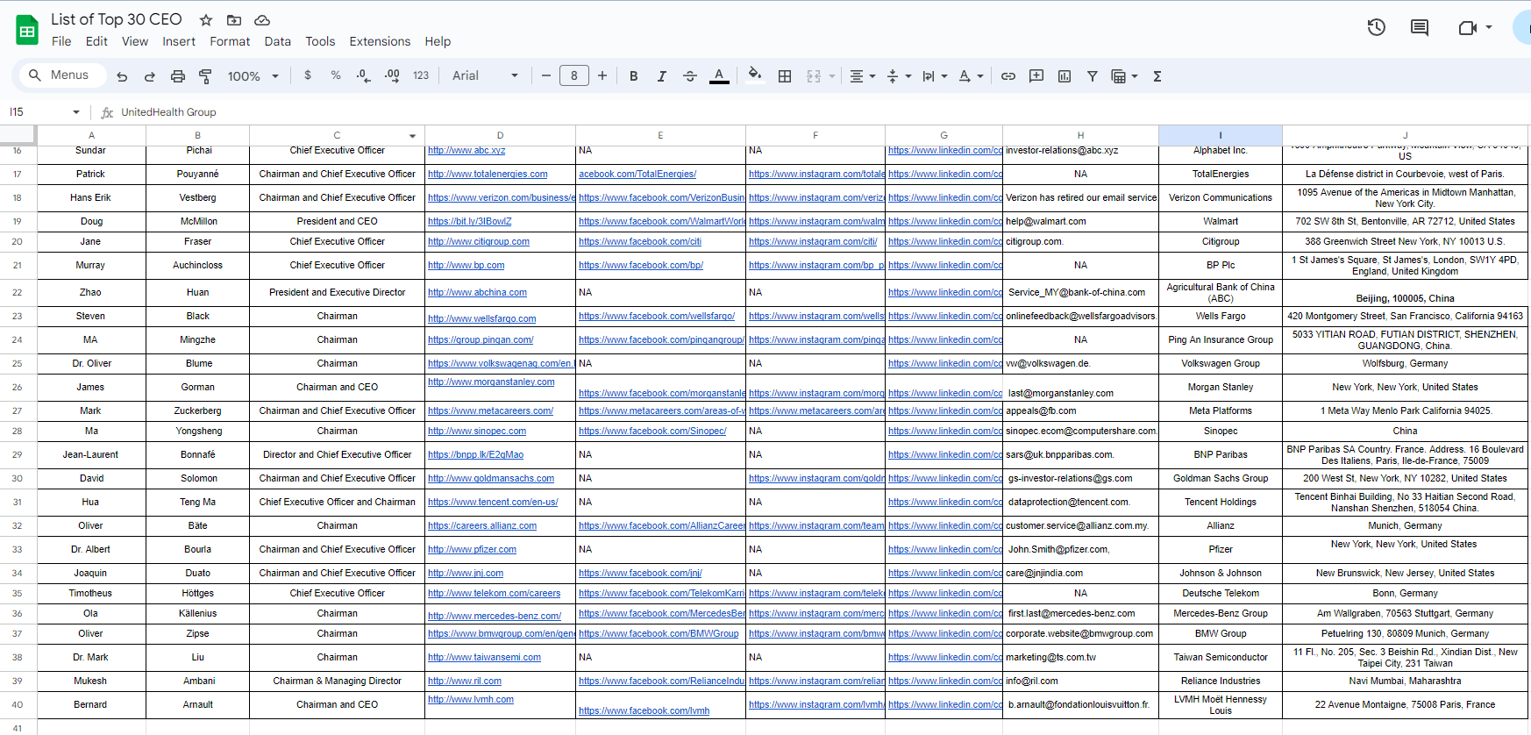The width and height of the screenshot is (1531, 735).
Task: Open the text color picker
Action: (719, 76)
